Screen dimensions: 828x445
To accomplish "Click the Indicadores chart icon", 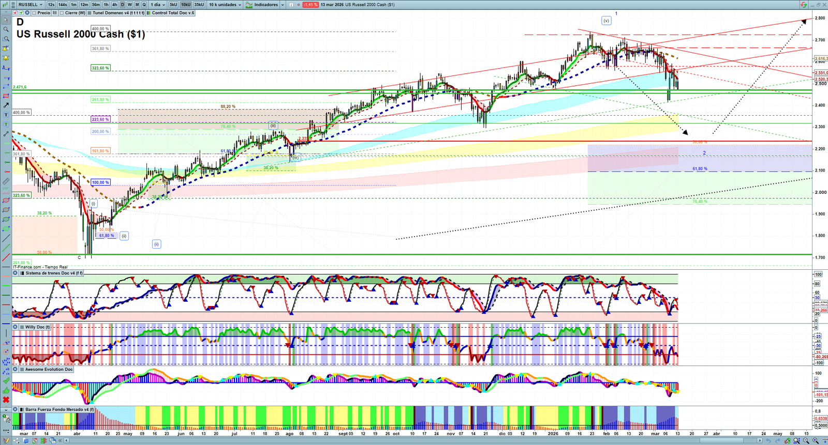I will pos(249,5).
